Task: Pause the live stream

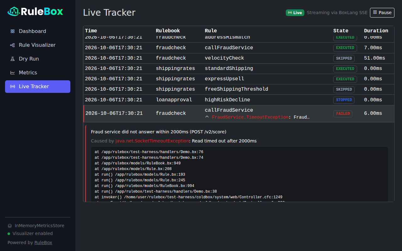Action: click(382, 13)
